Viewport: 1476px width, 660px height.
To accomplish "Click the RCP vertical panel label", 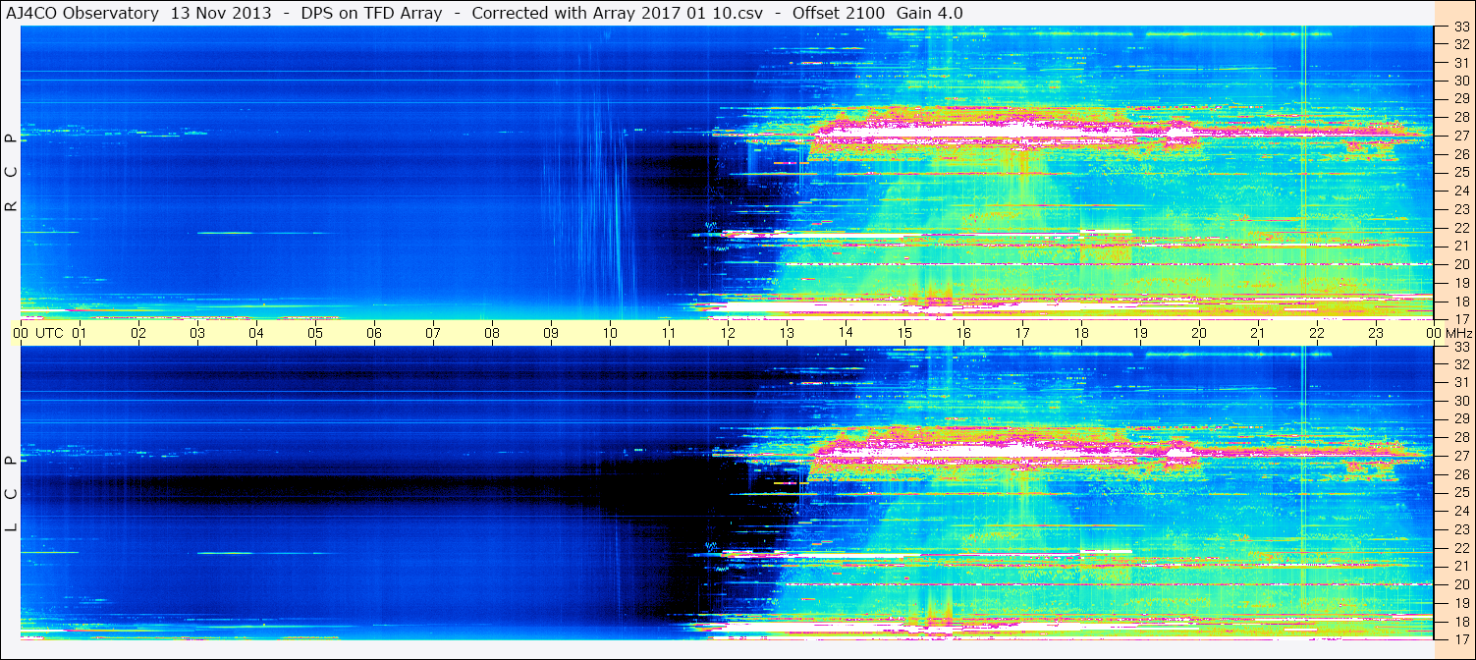I will click(11, 172).
